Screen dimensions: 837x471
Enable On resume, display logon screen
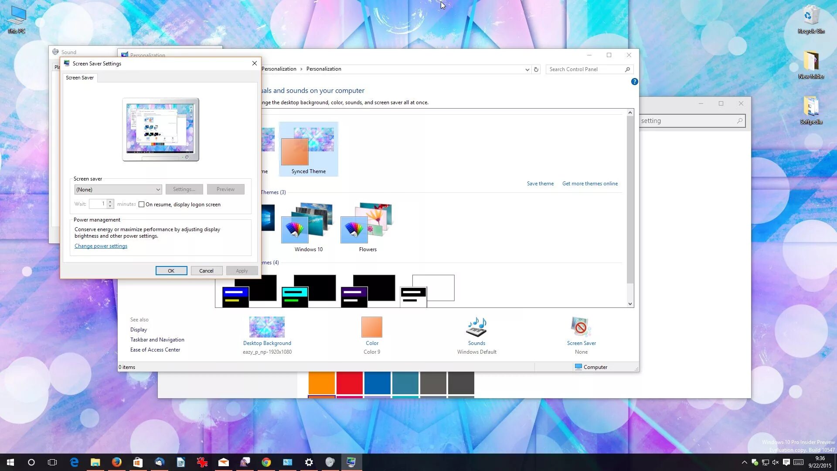pos(141,205)
